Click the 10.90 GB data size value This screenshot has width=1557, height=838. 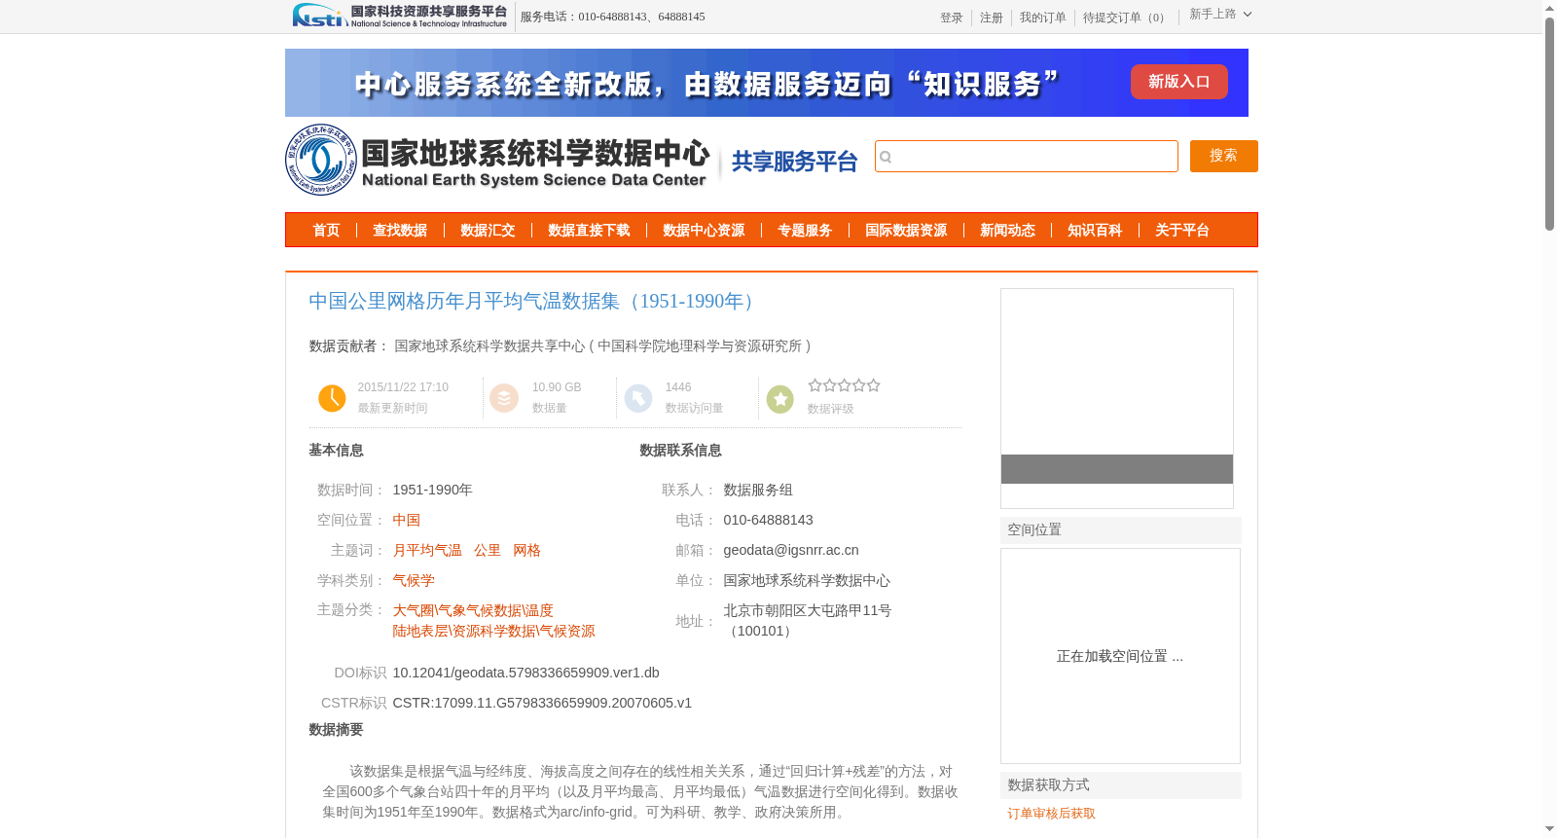[557, 387]
